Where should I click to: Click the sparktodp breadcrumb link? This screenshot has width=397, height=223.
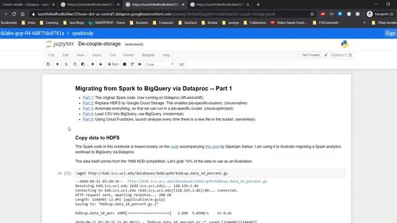click(x=83, y=33)
